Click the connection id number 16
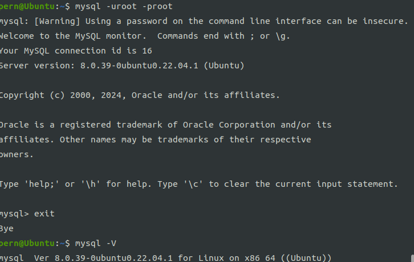Image resolution: width=414 pixels, height=262 pixels. pos(147,51)
